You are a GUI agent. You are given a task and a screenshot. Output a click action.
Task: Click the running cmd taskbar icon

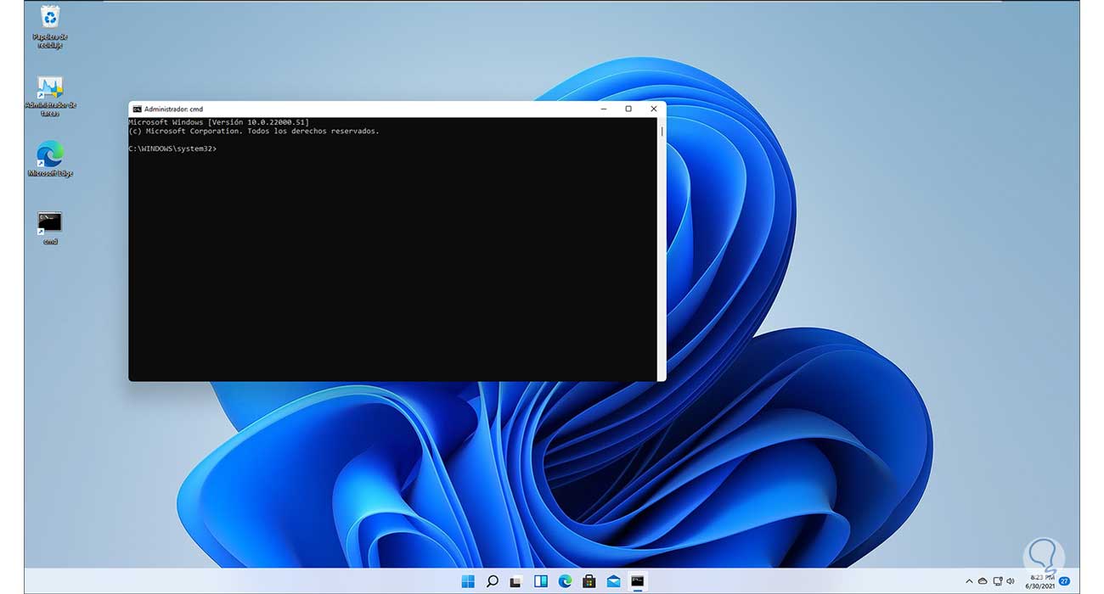(638, 581)
